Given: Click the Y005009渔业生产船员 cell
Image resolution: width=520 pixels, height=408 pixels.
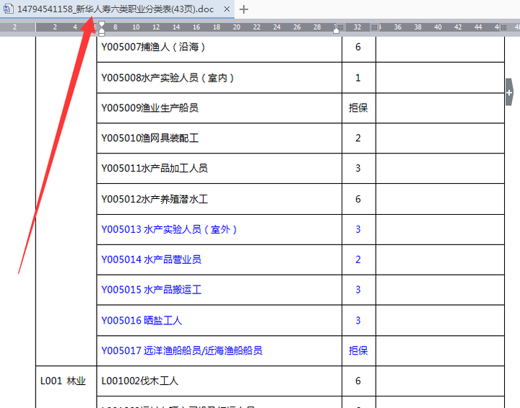Looking at the screenshot, I should pos(220,108).
